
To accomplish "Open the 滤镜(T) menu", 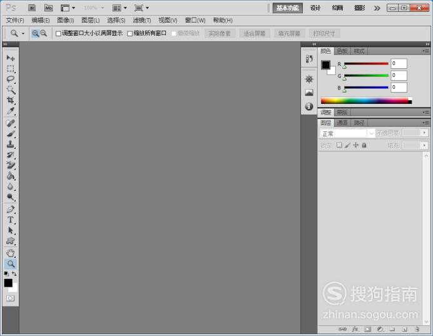I will (141, 21).
